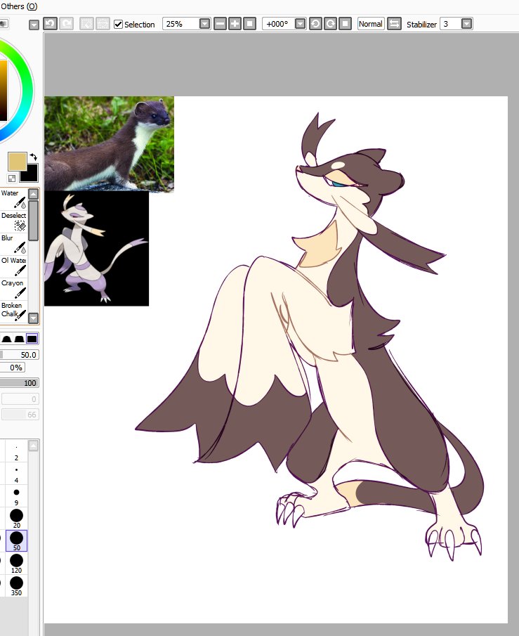Select the hard flat brush edge shape
519x636 pixels.
32,339
